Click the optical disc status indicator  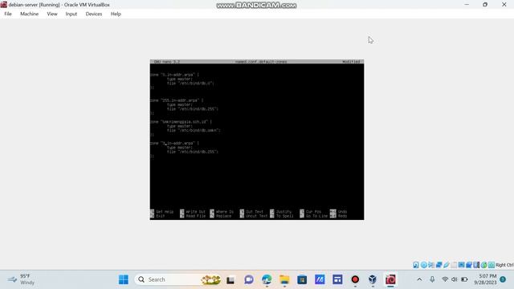[424, 265]
